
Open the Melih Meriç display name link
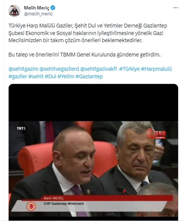(36, 8)
